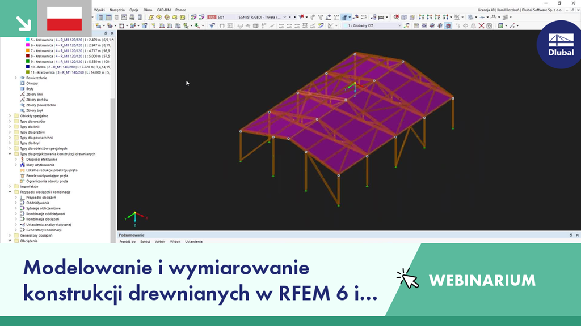The width and height of the screenshot is (581, 326).
Task: Select the Zbiory linii tree item
Action: tap(34, 95)
